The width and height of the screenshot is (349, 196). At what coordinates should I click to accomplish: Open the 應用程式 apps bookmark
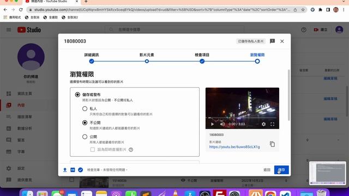[x=12, y=17]
